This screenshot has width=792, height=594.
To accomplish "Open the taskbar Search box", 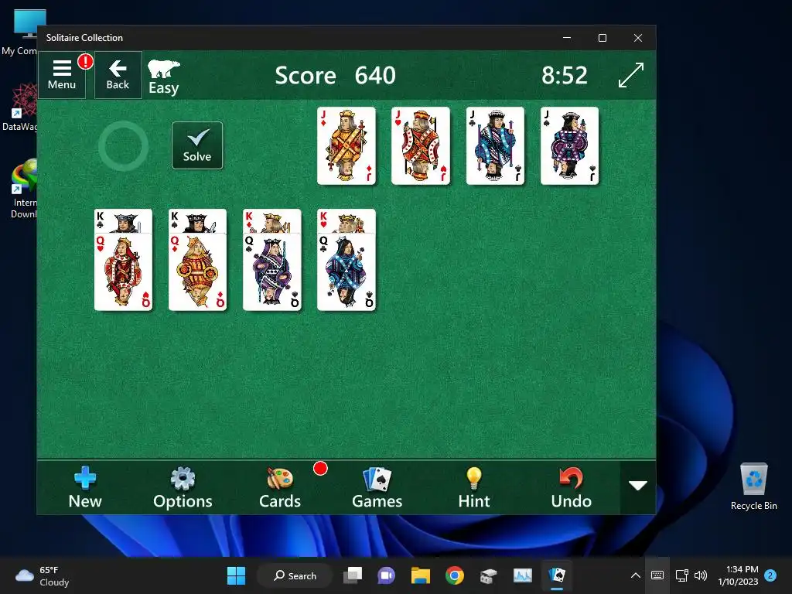I will click(x=295, y=575).
